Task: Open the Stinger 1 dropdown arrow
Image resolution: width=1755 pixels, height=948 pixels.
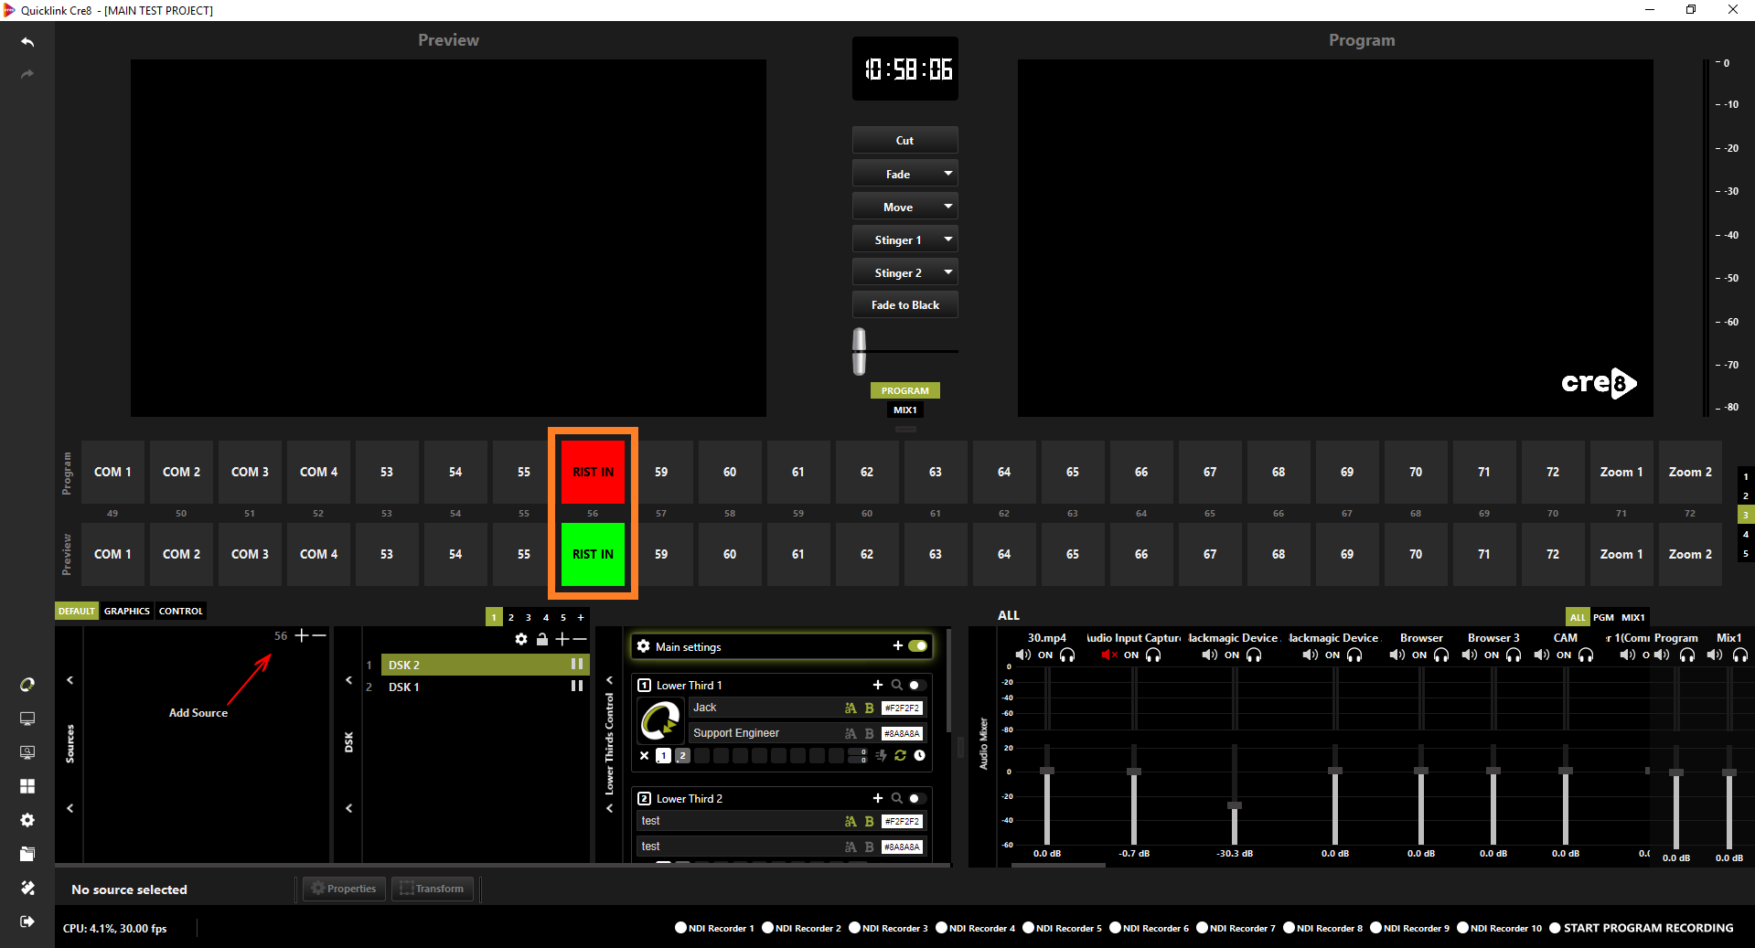Action: [948, 240]
